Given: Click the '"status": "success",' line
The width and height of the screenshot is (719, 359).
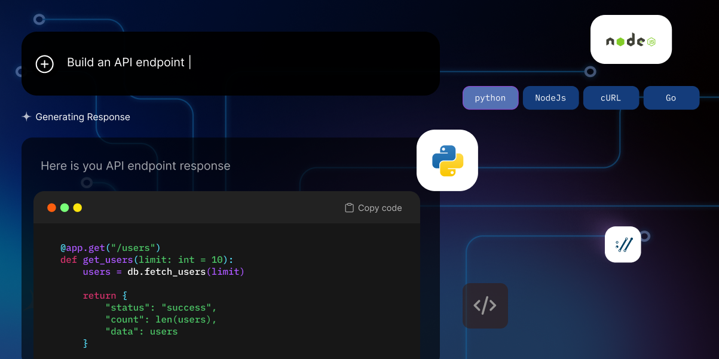Looking at the screenshot, I should 161,307.
